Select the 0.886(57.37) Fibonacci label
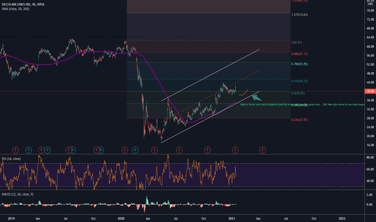 click(x=299, y=54)
